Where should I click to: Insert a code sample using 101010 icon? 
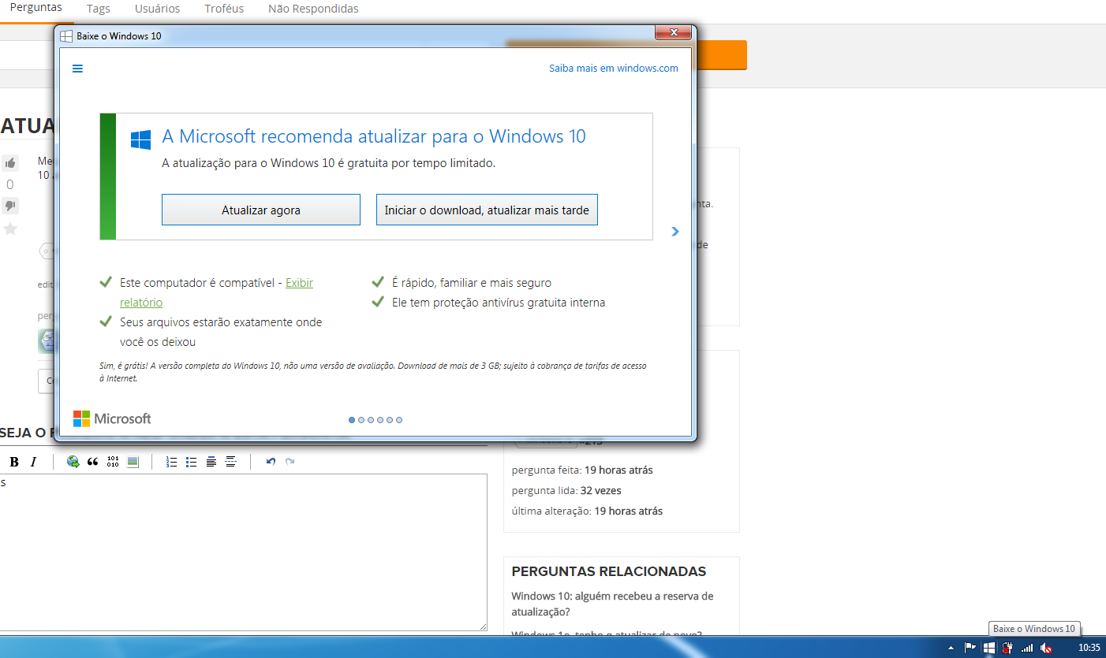point(113,462)
